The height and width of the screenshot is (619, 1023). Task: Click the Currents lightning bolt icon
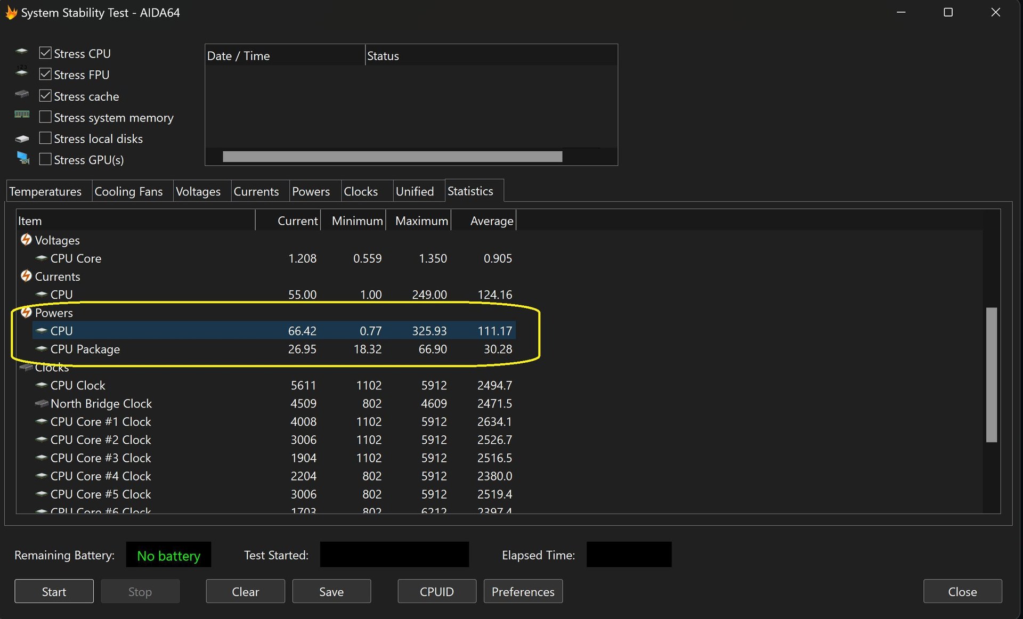[x=26, y=276]
